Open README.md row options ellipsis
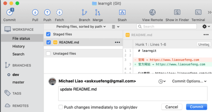This screenshot has height=112, width=212. point(117,42)
